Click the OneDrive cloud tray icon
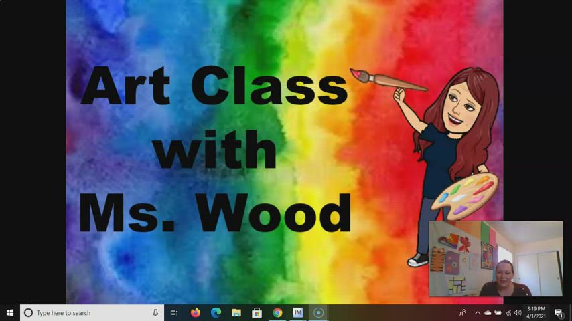 pyautogui.click(x=488, y=312)
